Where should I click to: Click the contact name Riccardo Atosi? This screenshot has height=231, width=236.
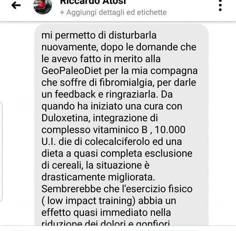point(93,2)
